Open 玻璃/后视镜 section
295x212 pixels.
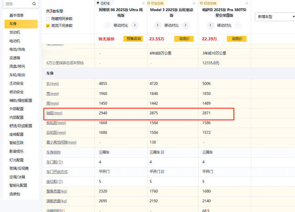(x=19, y=168)
